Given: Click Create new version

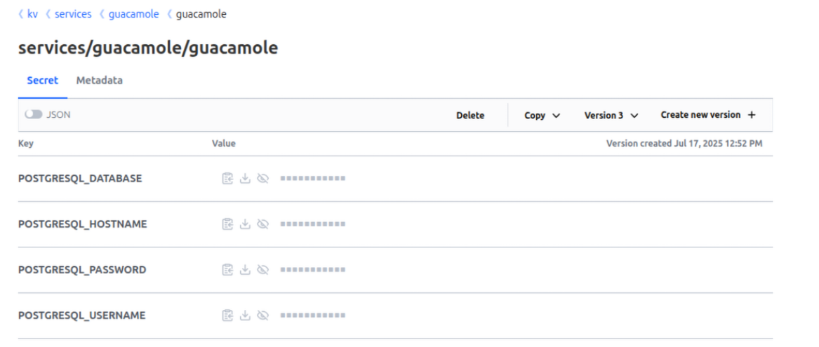Looking at the screenshot, I should 707,115.
